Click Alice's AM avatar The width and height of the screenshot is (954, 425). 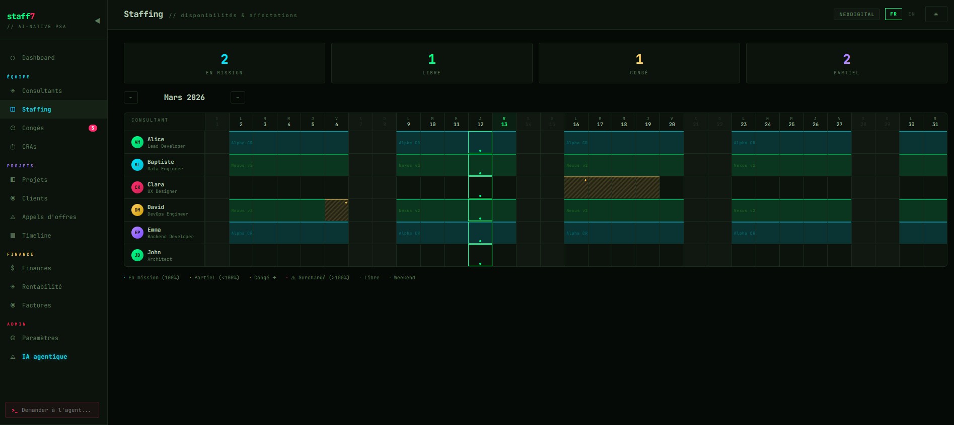coord(137,142)
